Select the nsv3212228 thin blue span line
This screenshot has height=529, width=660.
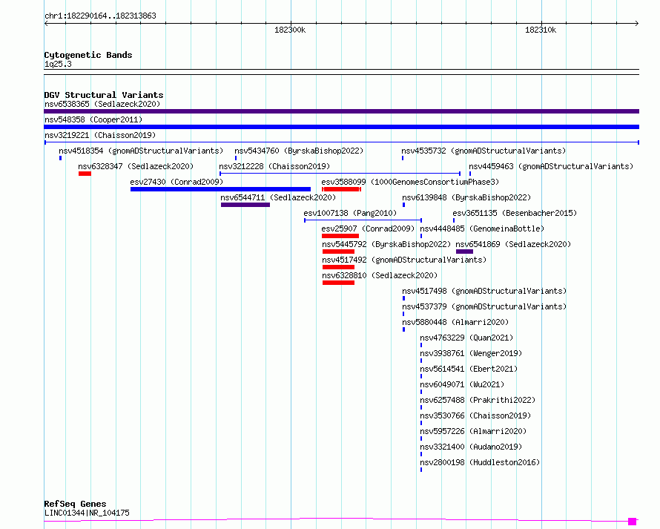tap(340, 174)
